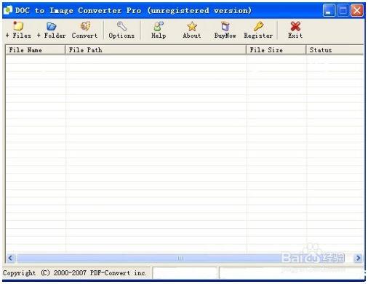
Task: Sort list by File Size column header
Action: click(276, 50)
